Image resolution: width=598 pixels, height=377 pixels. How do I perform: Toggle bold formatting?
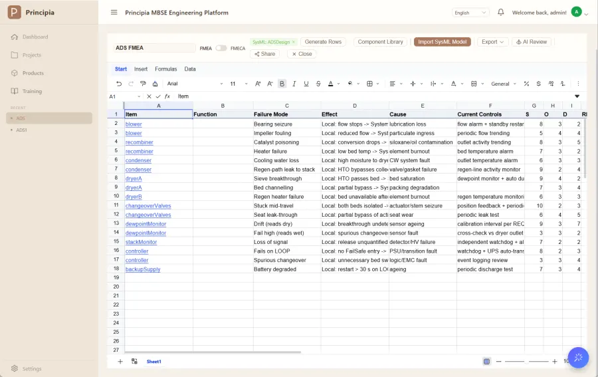tap(282, 84)
